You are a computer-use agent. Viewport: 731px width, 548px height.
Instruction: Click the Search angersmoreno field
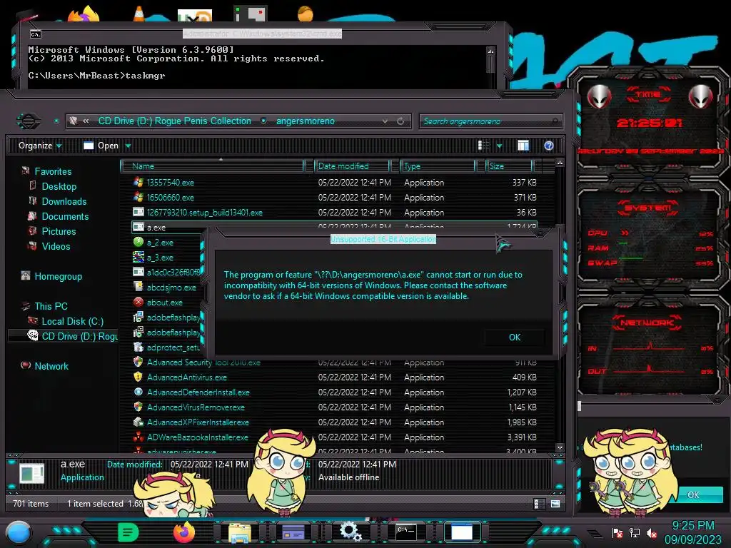pos(491,121)
